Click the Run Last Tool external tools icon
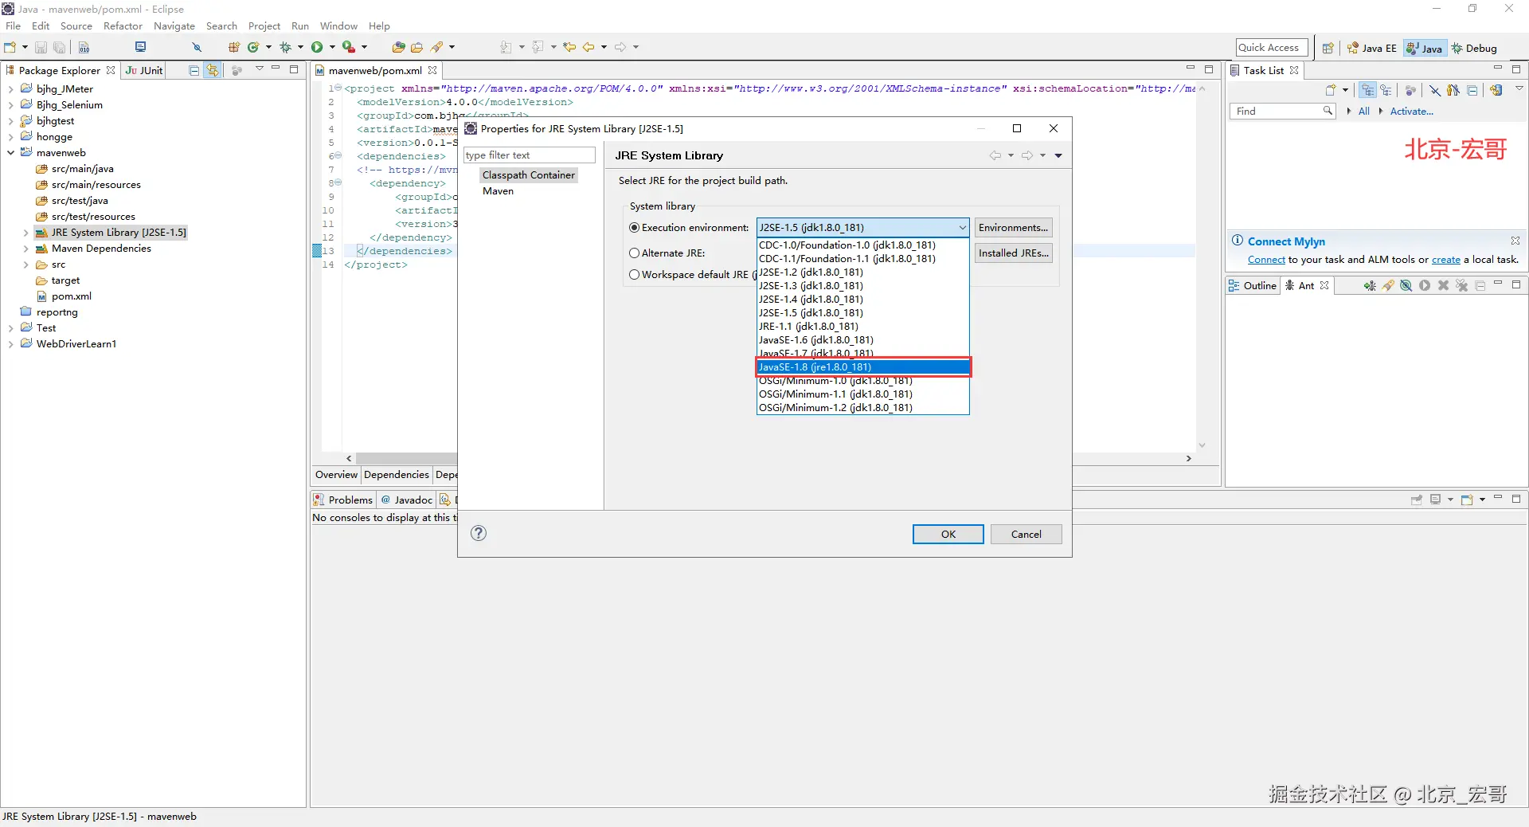 (349, 48)
